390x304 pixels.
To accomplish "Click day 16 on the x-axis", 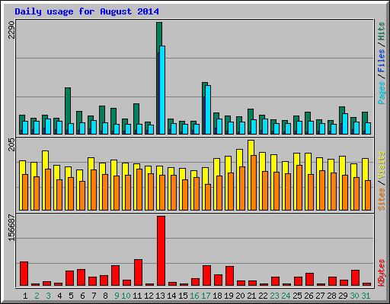I will [194, 296].
